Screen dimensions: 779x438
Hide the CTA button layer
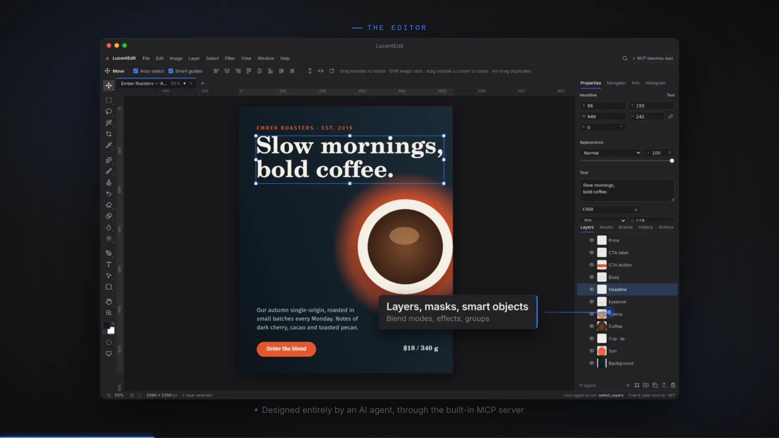click(x=592, y=265)
